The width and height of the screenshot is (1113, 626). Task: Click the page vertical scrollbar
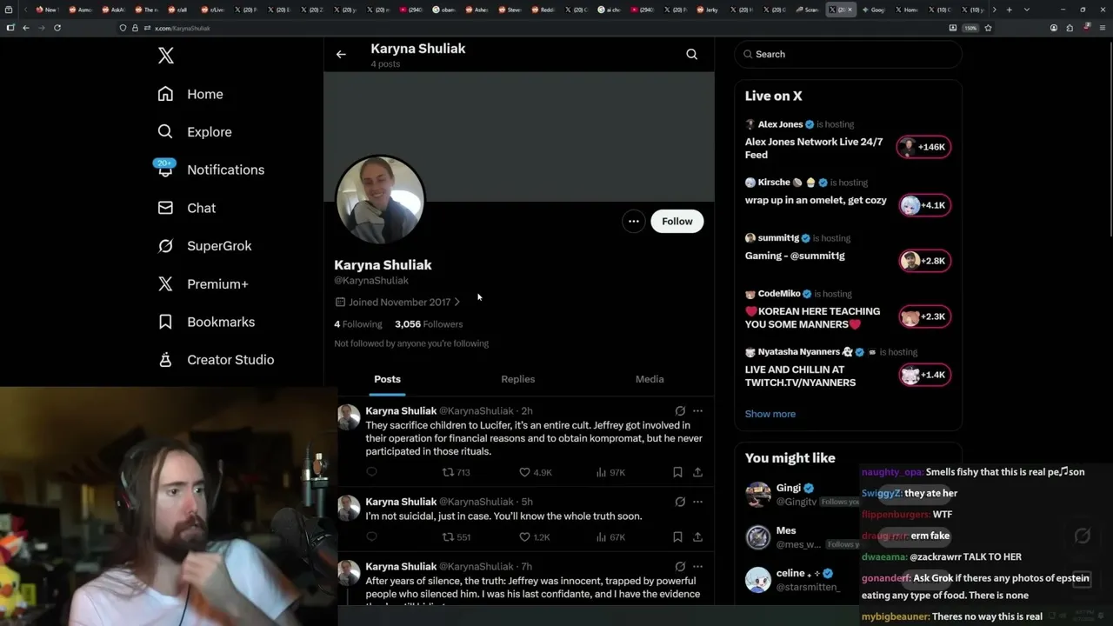[1110, 139]
